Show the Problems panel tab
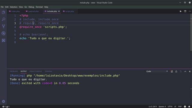The width and height of the screenshot is (192, 108). coord(14,71)
